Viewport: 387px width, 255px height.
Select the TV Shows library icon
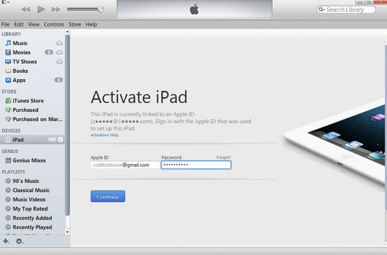8,62
